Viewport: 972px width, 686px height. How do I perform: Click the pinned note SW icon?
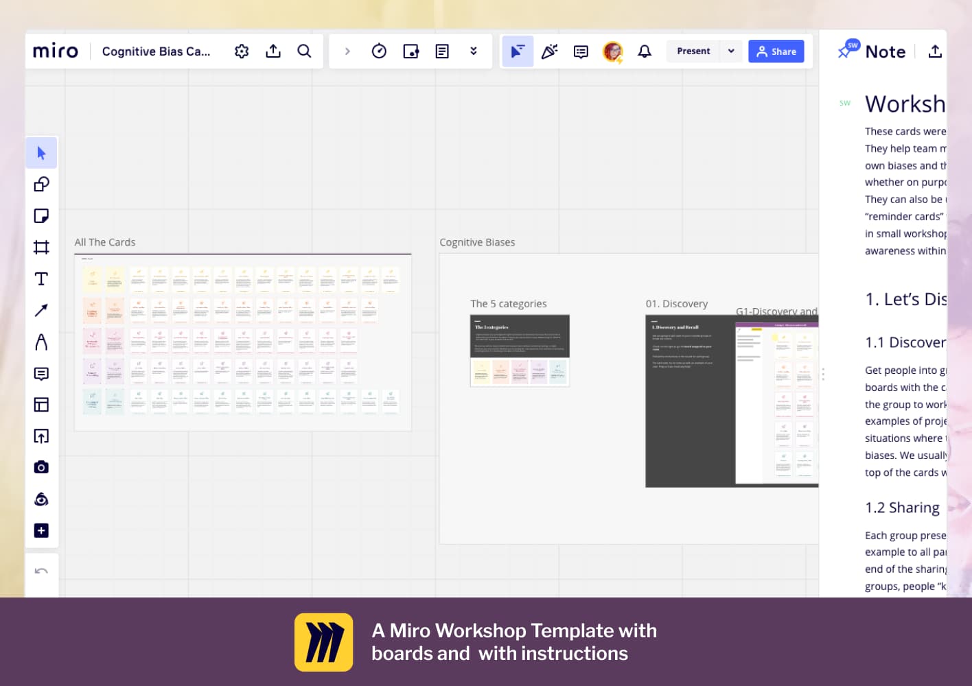848,49
